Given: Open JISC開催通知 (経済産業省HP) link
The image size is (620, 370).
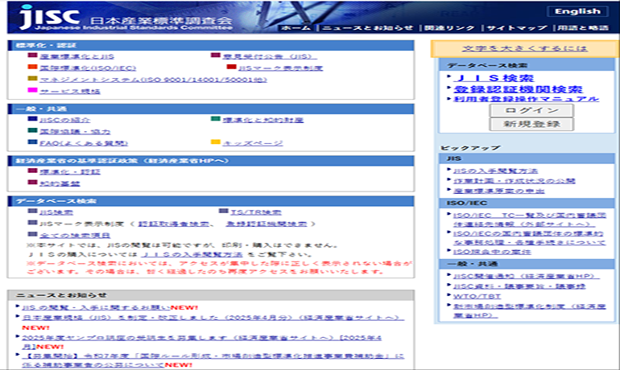Looking at the screenshot, I should point(527,276).
